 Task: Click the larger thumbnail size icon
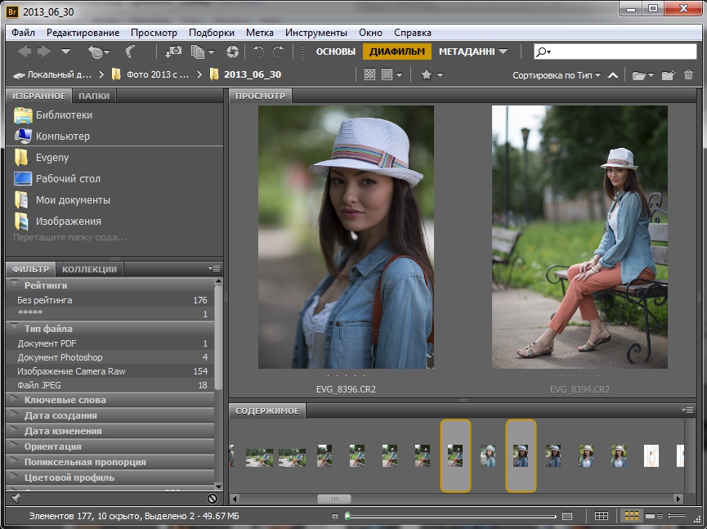pos(567,516)
